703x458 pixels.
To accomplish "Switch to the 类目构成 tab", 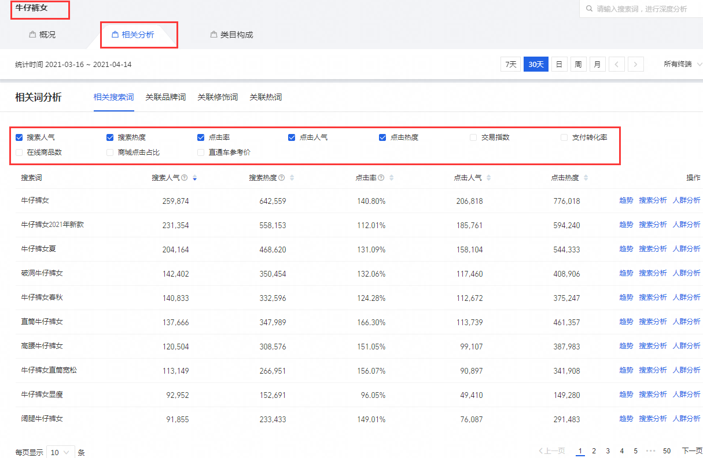I will coord(231,35).
